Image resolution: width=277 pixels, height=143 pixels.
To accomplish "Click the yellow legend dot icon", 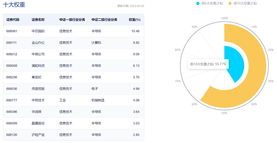I will coord(230,3).
